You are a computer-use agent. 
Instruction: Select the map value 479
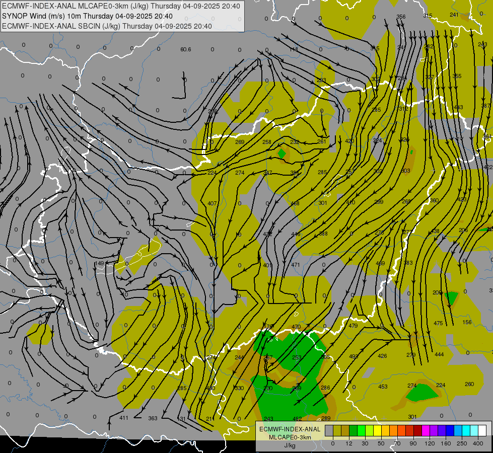[353, 326]
